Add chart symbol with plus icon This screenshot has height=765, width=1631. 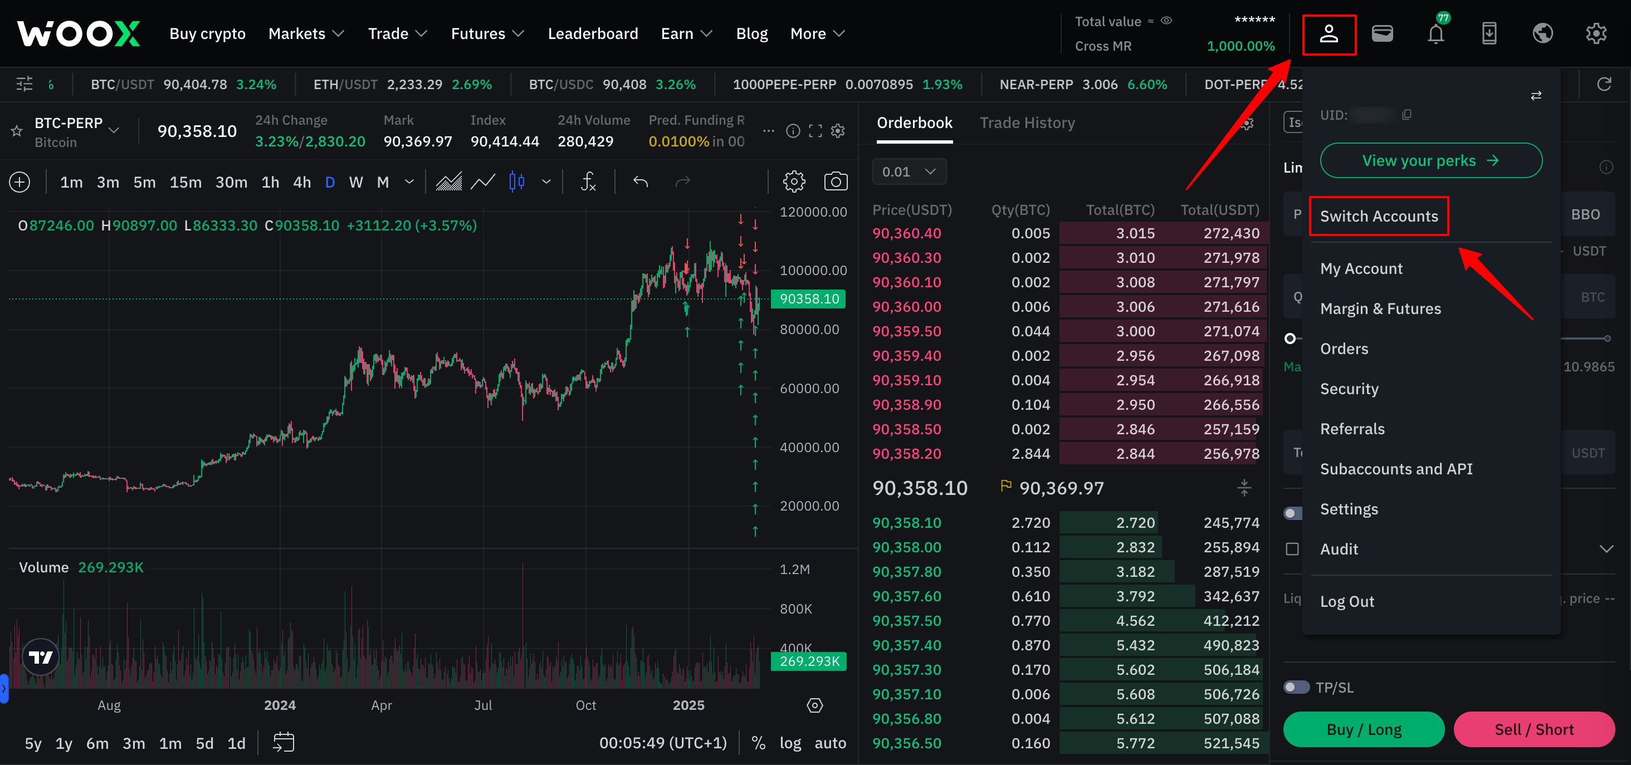[19, 182]
